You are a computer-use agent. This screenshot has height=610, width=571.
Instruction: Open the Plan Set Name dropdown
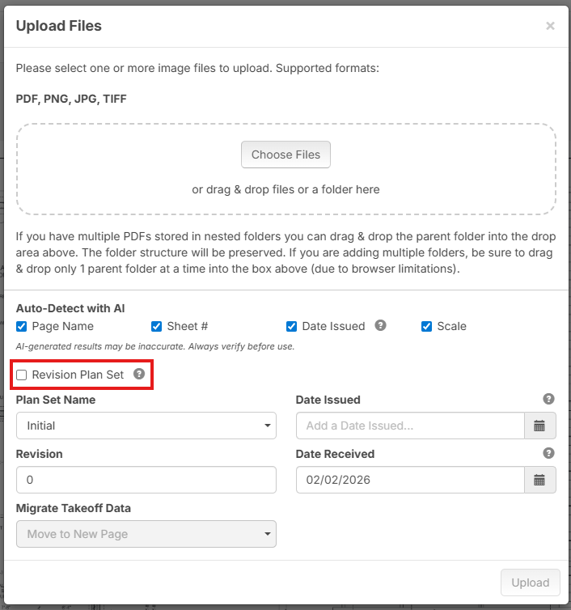(x=146, y=426)
